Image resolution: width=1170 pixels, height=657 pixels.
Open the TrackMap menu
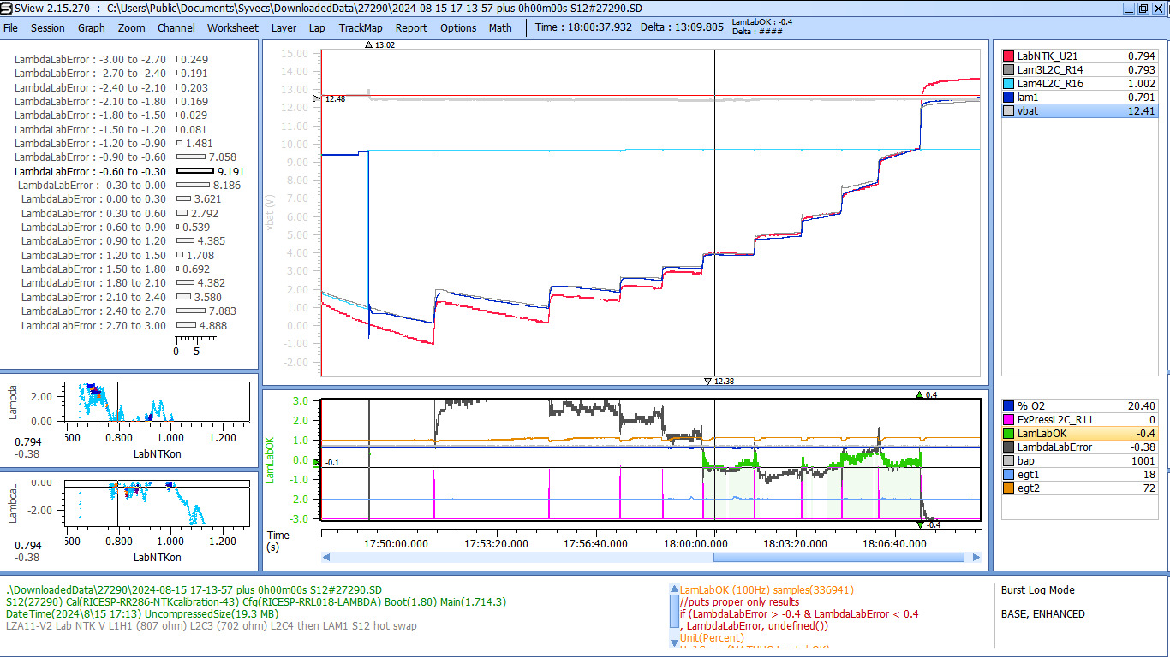coord(360,27)
